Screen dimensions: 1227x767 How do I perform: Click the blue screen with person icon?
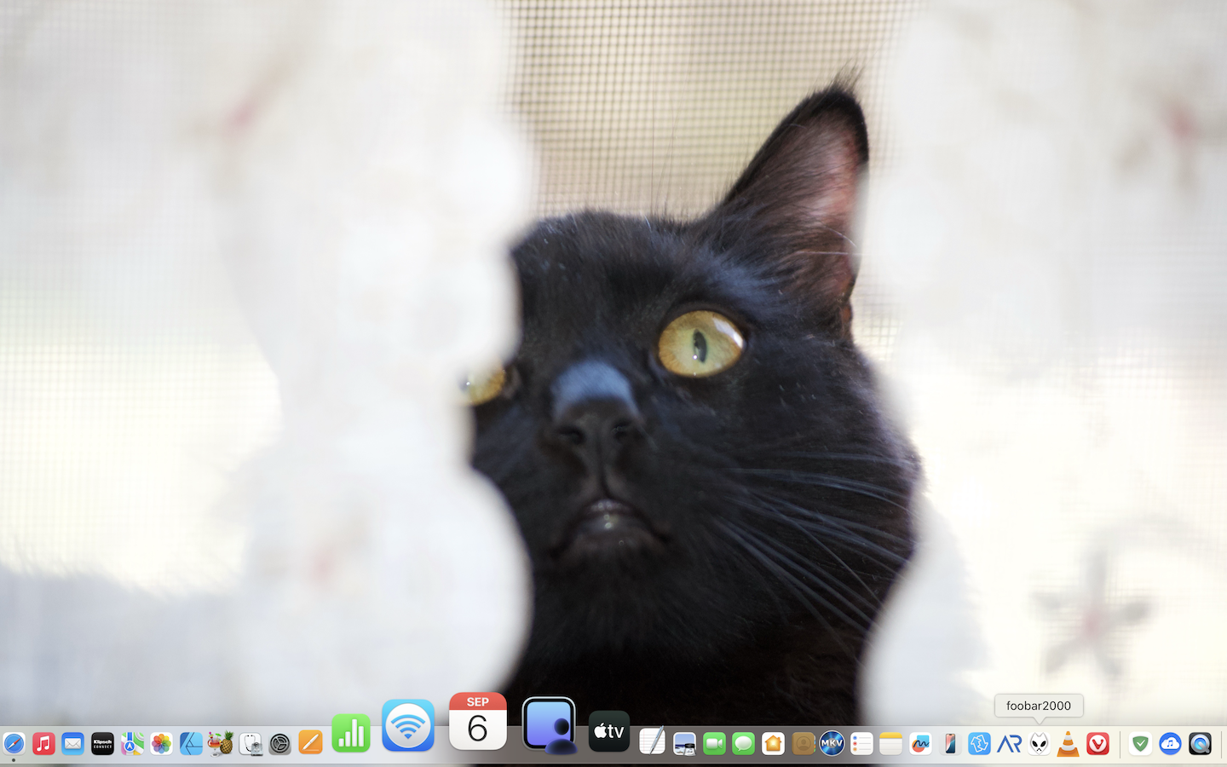[x=549, y=725]
